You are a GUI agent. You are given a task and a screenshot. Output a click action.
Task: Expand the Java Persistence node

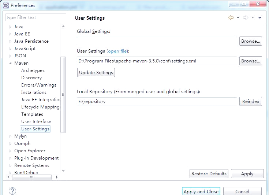pos(10,41)
